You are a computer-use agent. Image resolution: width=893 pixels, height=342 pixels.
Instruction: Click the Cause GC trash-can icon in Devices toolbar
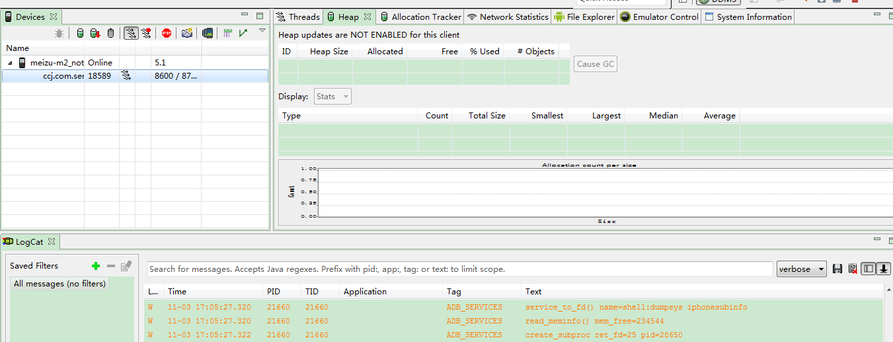pos(110,33)
